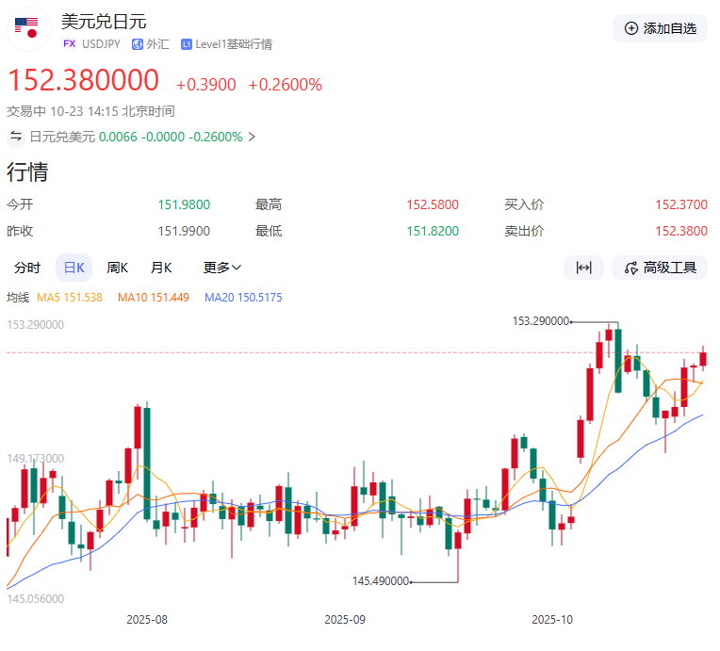Toggle the chart width expand icon
Viewport: 720px width, 651px height.
[x=583, y=268]
